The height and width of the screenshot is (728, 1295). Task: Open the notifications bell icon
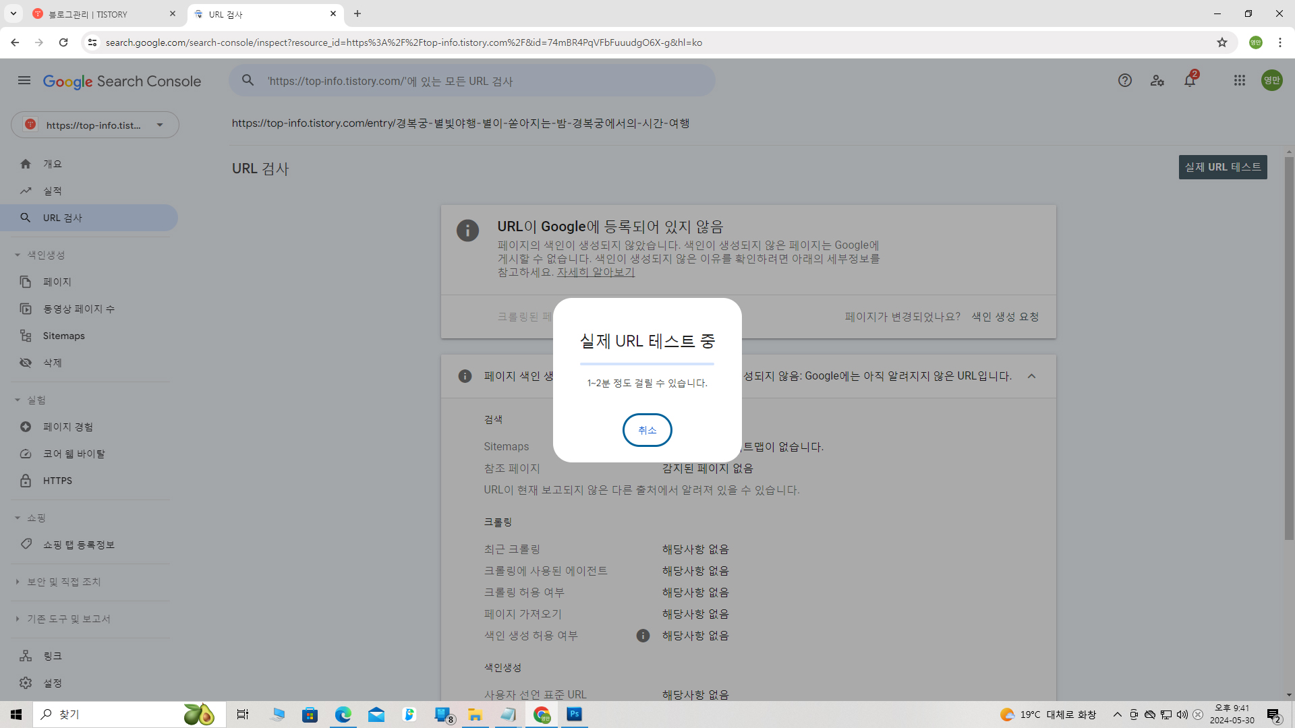tap(1190, 81)
